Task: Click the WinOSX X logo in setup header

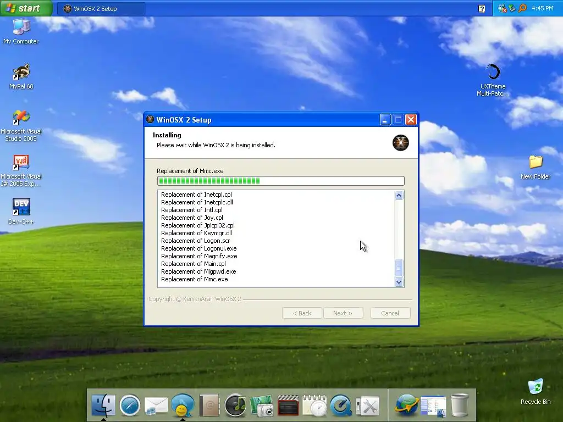Action: [x=400, y=143]
